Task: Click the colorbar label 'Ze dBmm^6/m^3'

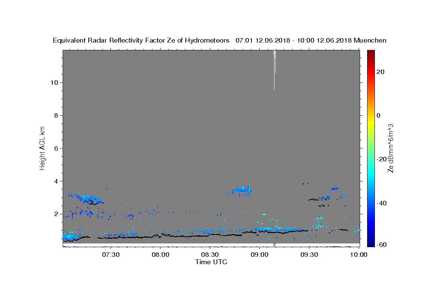Action: (x=390, y=148)
